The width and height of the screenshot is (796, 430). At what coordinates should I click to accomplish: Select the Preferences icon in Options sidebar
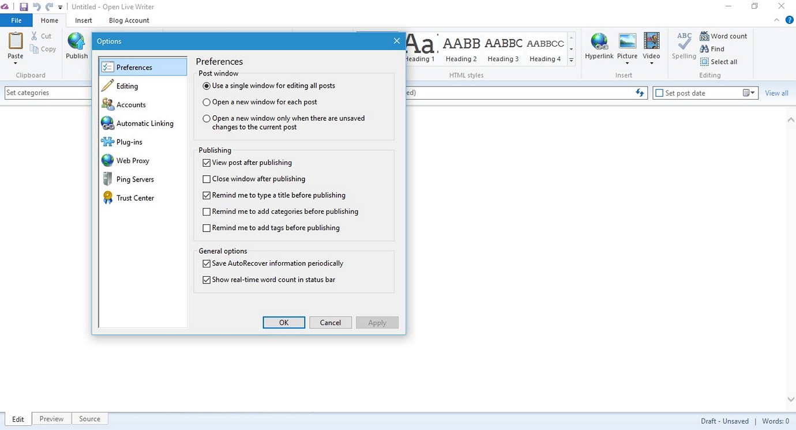(107, 67)
